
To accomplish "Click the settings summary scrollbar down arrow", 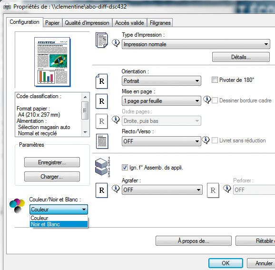I will pyautogui.click(x=85, y=132).
